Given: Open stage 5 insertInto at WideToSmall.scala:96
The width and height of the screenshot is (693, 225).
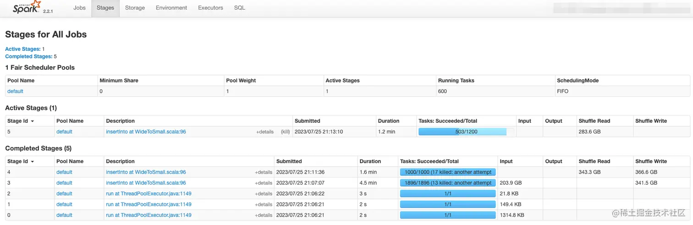Looking at the screenshot, I should (x=146, y=132).
